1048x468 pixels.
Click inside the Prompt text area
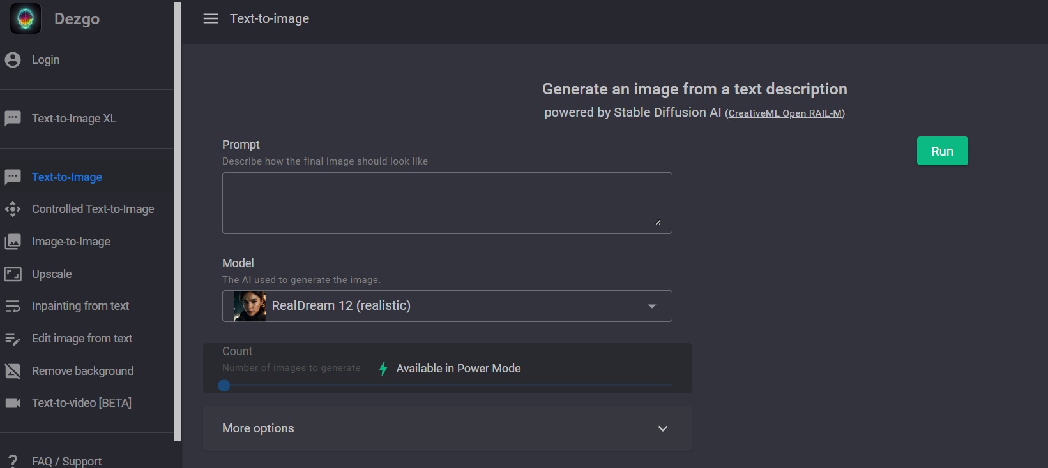click(x=447, y=203)
